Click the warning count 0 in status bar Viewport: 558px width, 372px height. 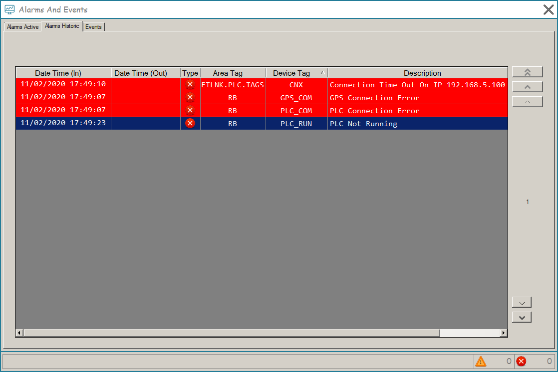(x=509, y=362)
